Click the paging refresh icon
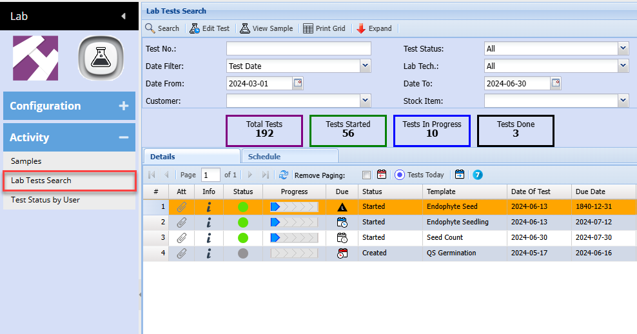Image resolution: width=637 pixels, height=334 pixels. pos(284,175)
